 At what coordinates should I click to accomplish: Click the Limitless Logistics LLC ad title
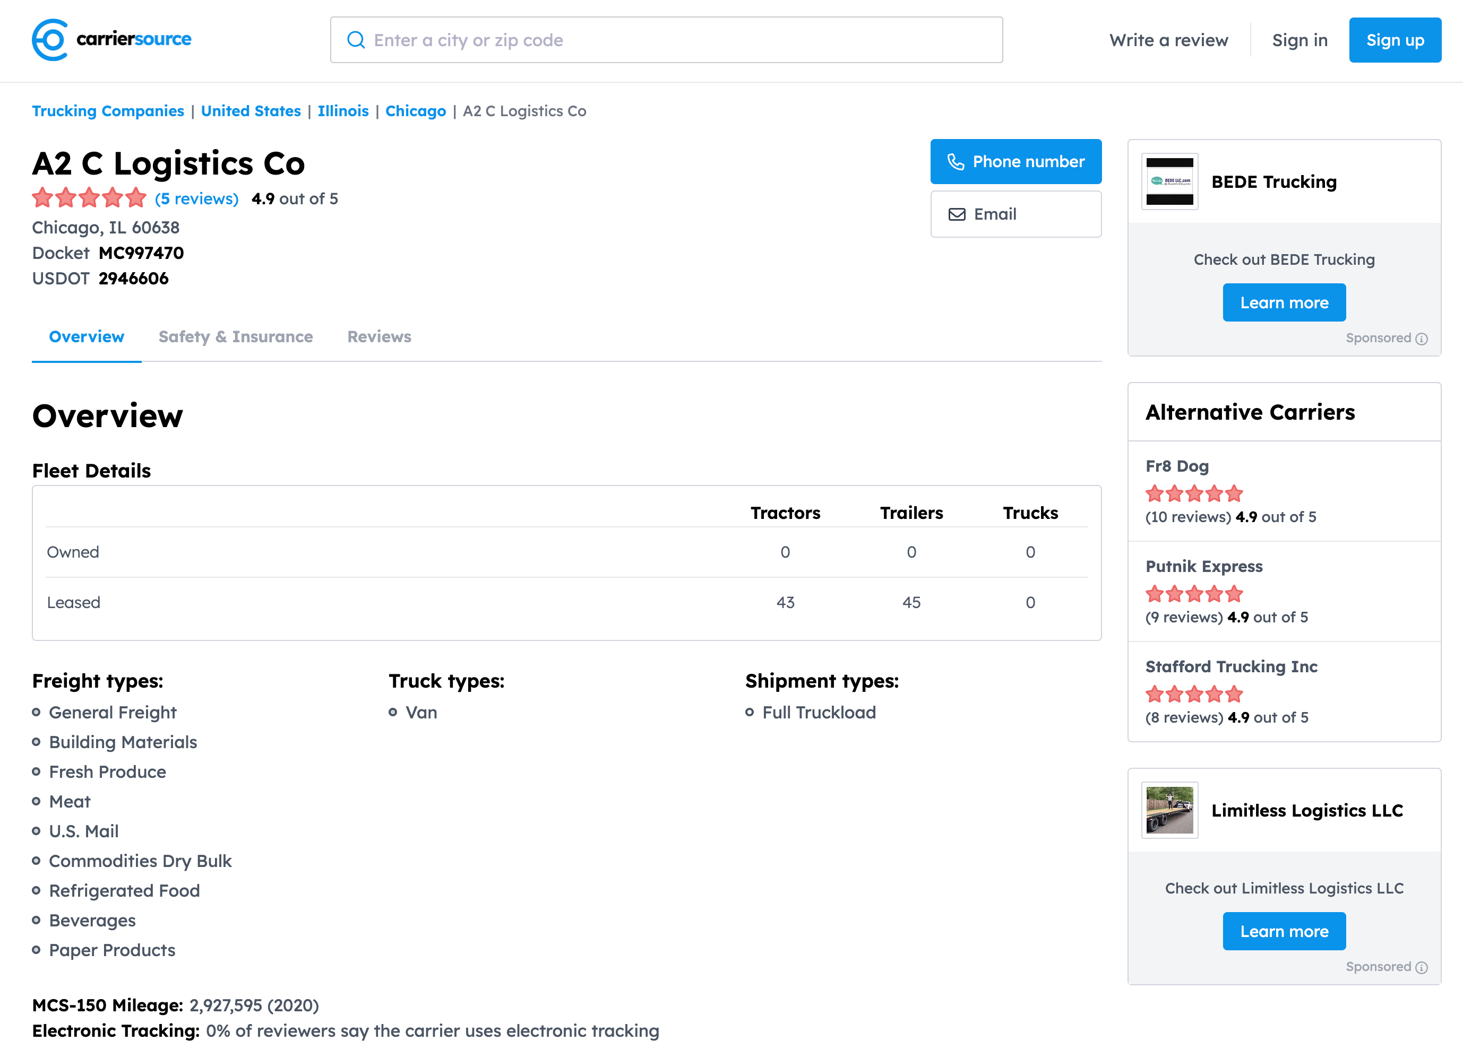coord(1307,810)
